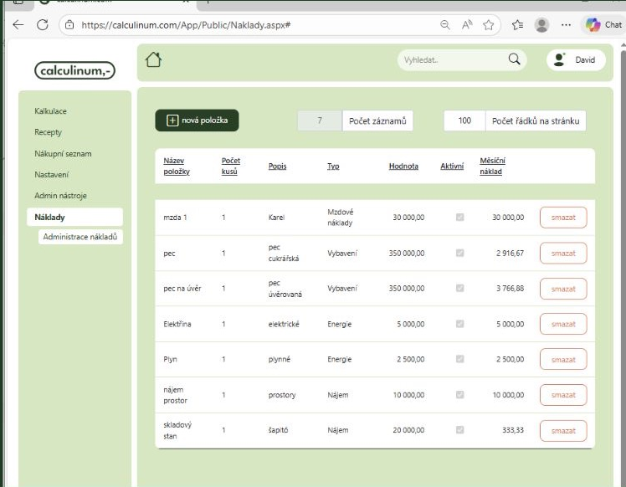
Task: Click the 'prostory' description cell
Action: pos(282,395)
